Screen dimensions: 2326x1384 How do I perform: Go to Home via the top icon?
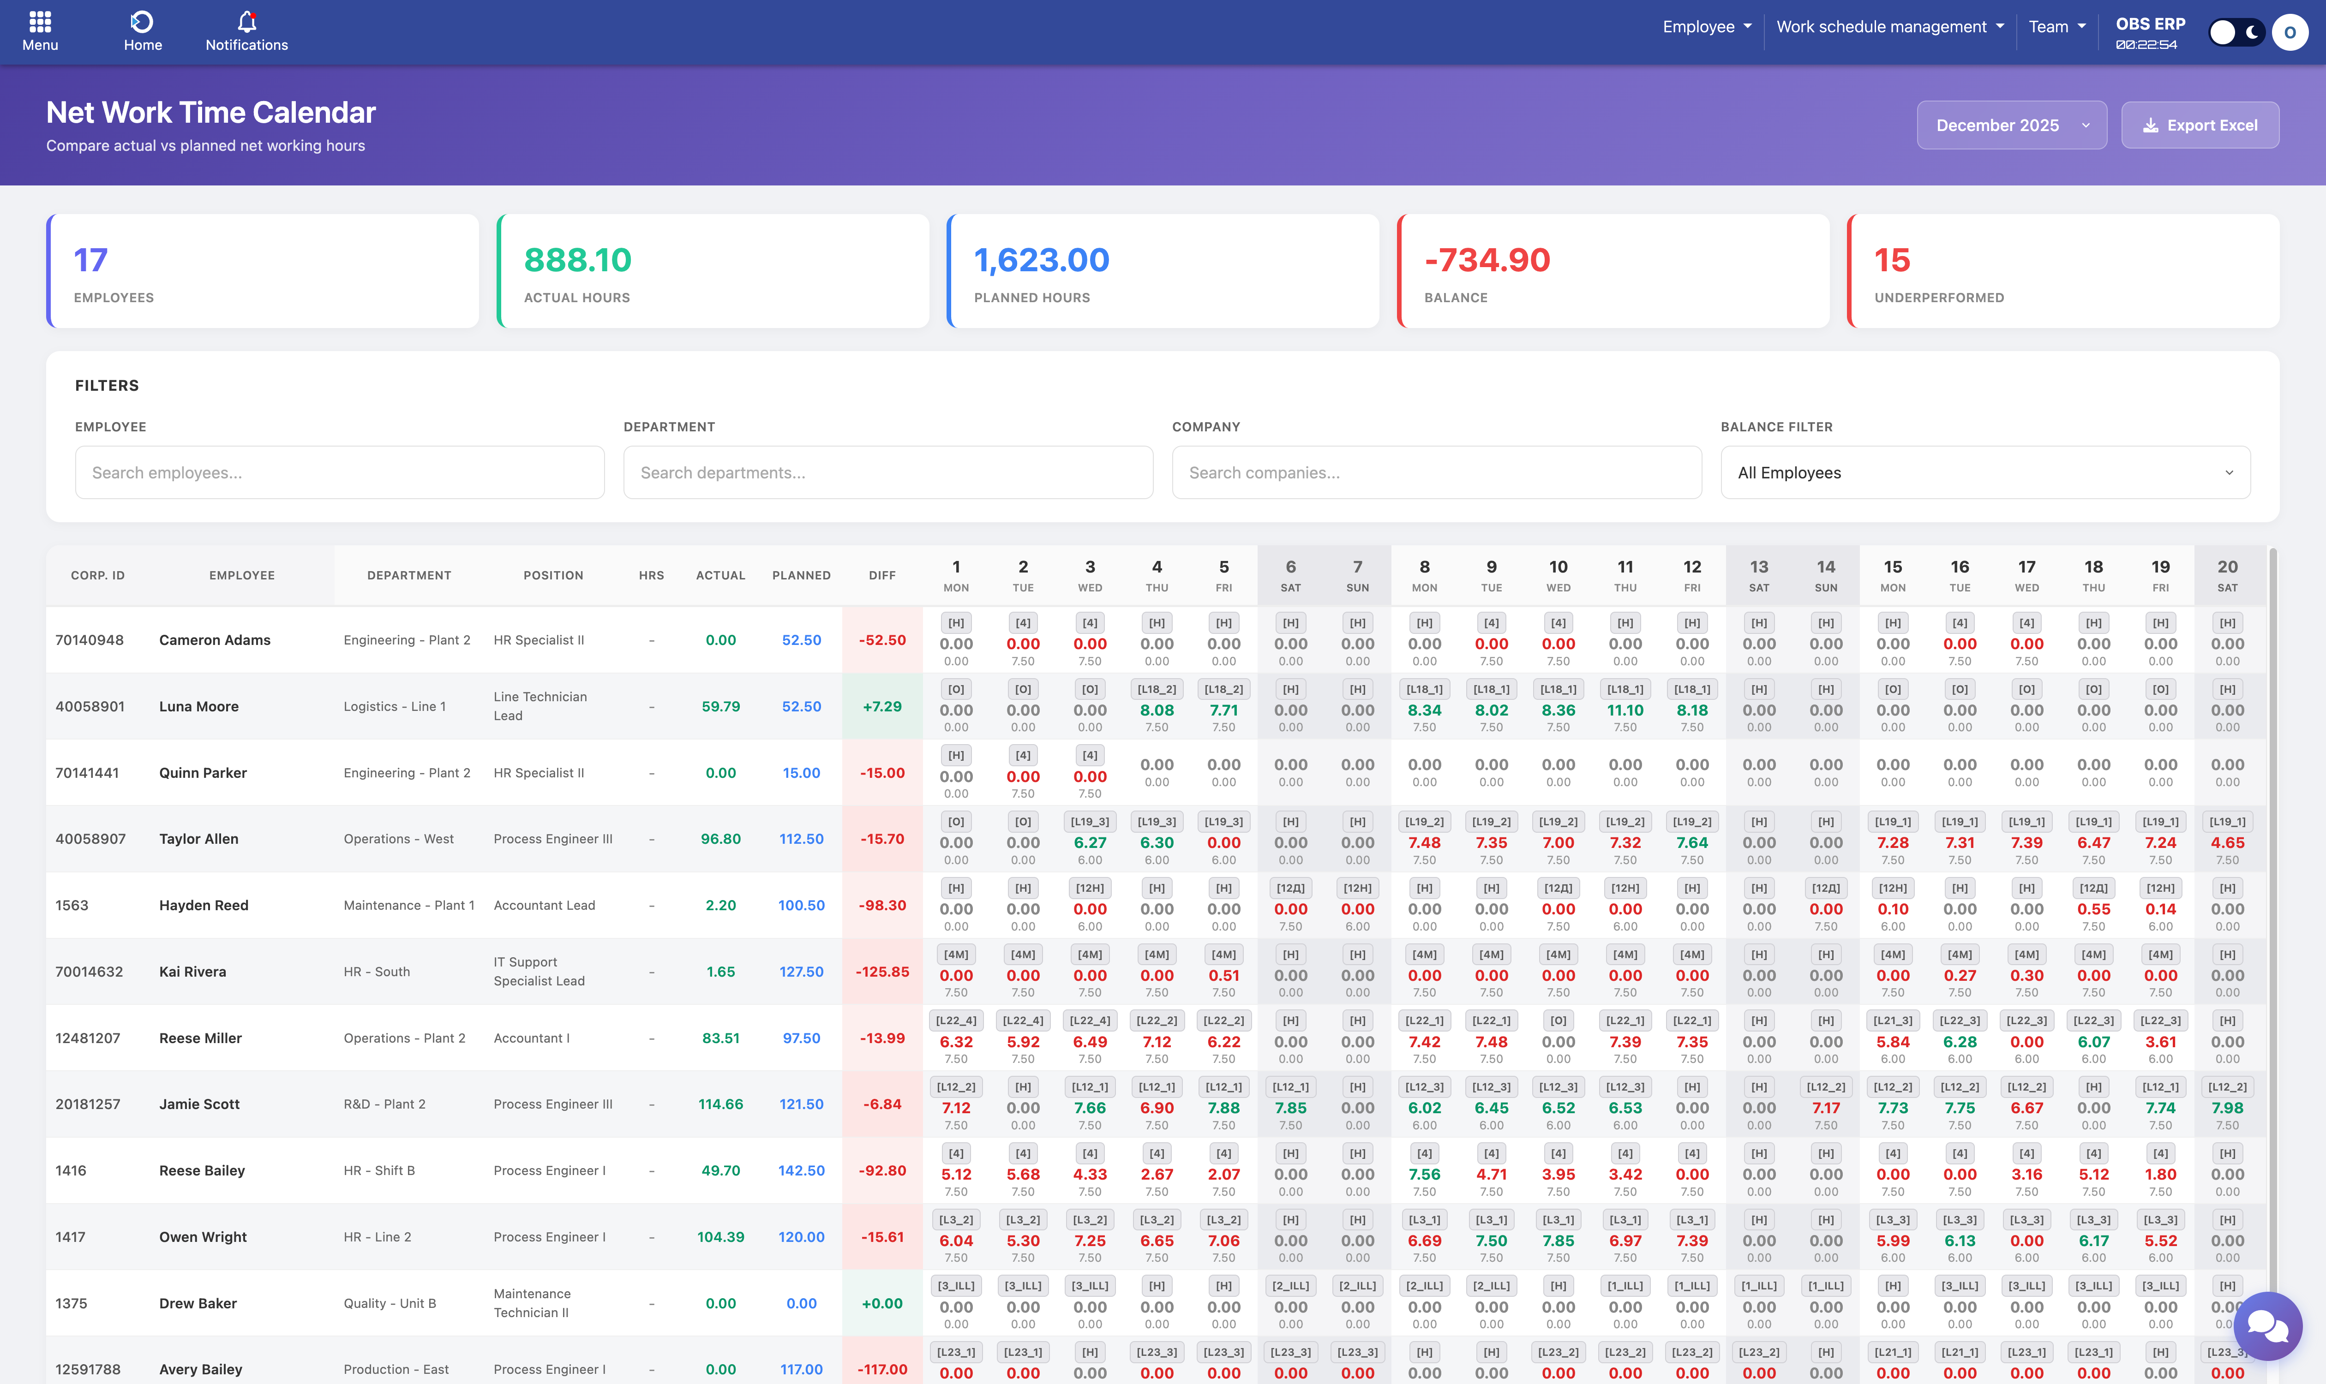click(143, 21)
